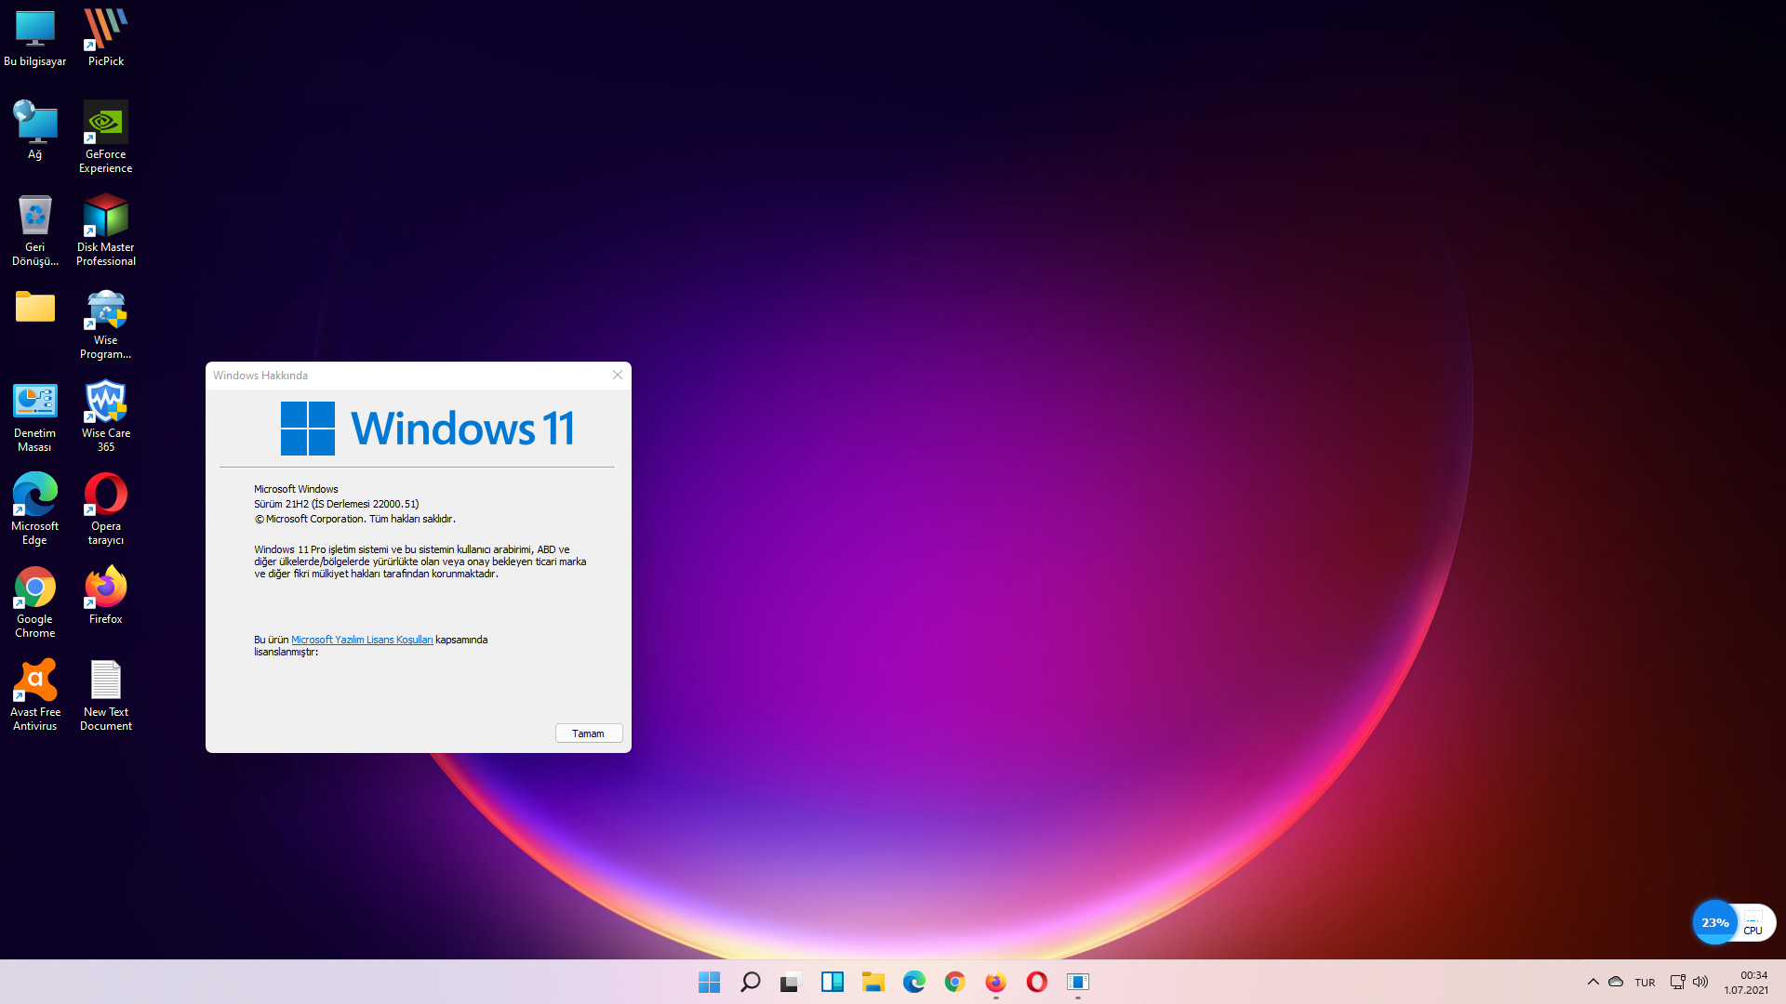Click Tamam button in Windows Hakkında
This screenshot has width=1786, height=1004.
589,733
